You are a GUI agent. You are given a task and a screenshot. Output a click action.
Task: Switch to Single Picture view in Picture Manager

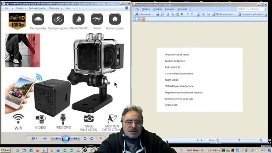(143, 19)
